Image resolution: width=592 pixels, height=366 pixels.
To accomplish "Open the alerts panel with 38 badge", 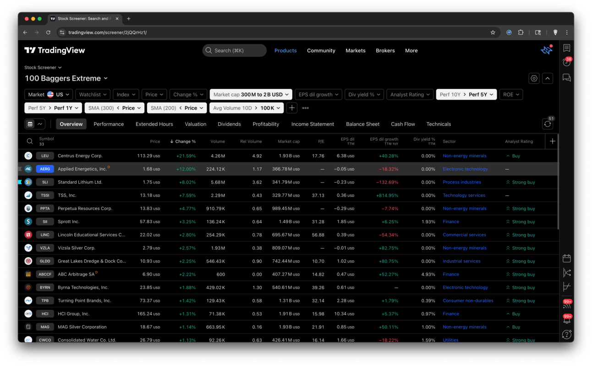I will pyautogui.click(x=567, y=62).
